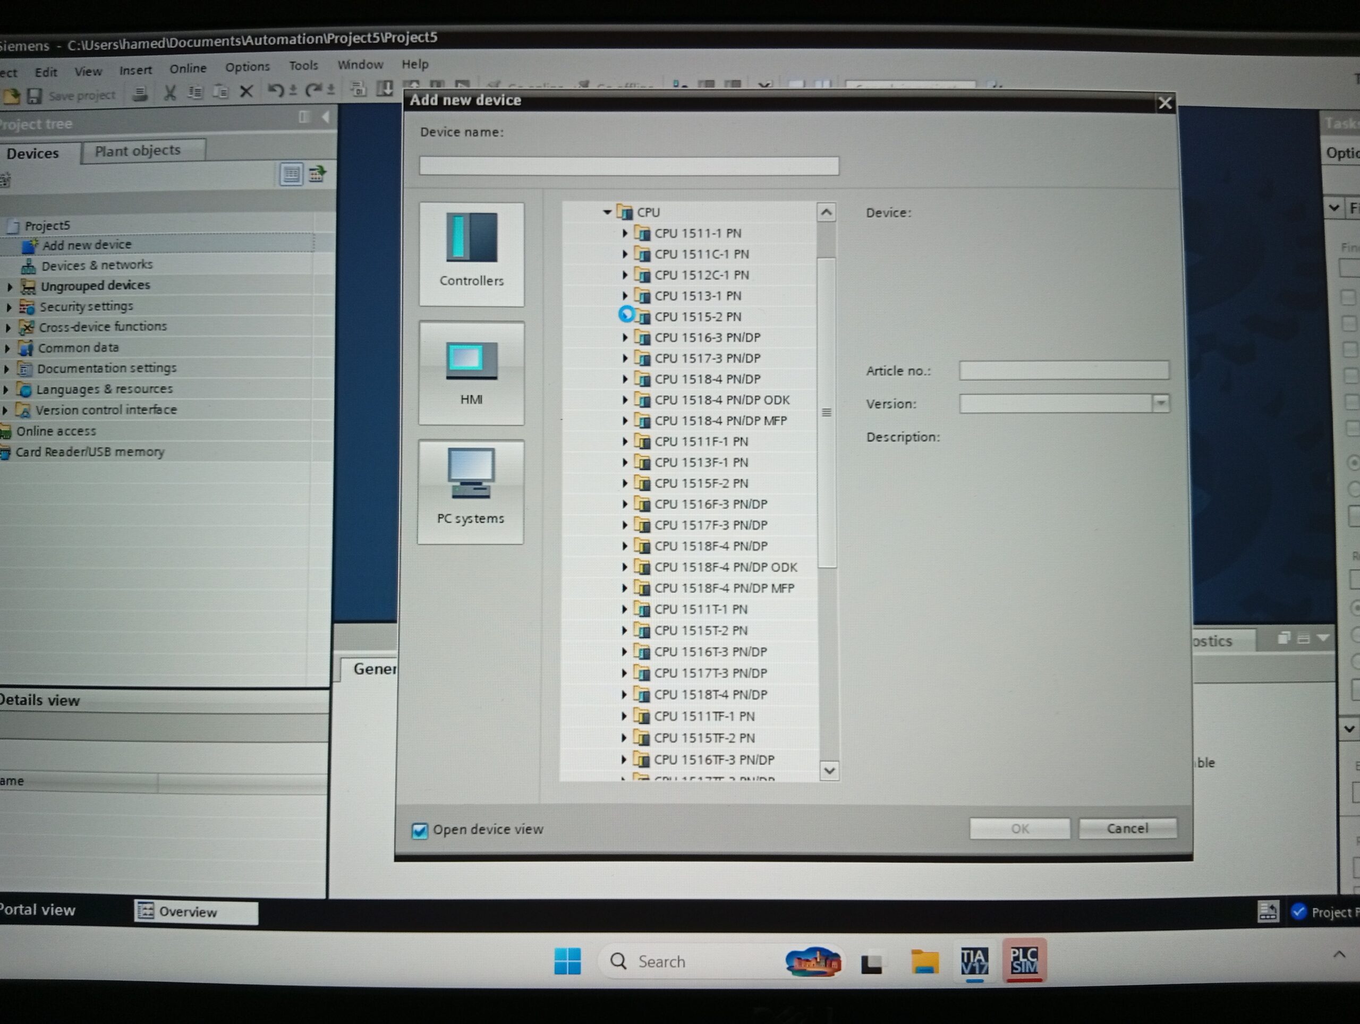Expand Ungrouped devices in project tree
This screenshot has width=1360, height=1024.
click(9, 286)
